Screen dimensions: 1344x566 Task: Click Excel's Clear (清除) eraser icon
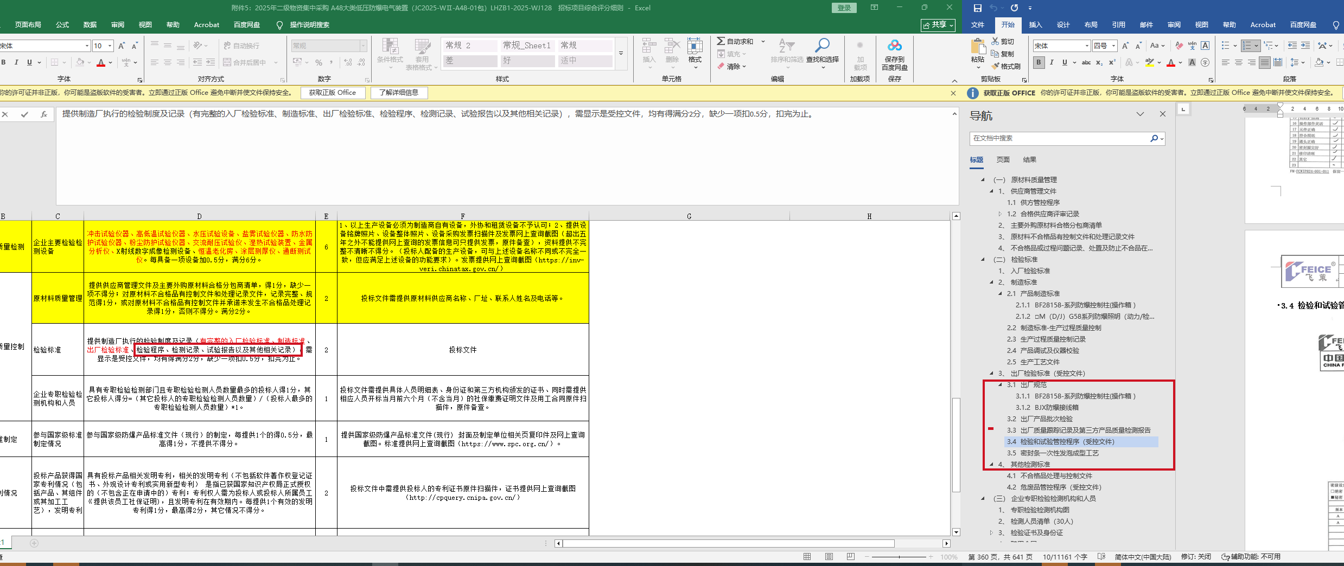tap(721, 66)
